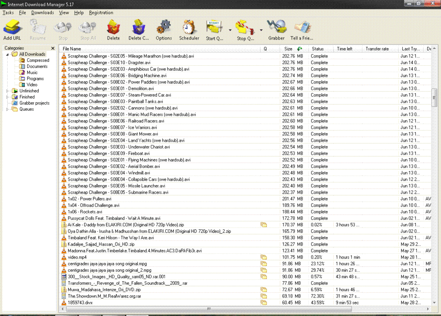Screen dimensions: 441x316
Task: Click the vertical scrollbar up arrow
Action: tap(434, 49)
